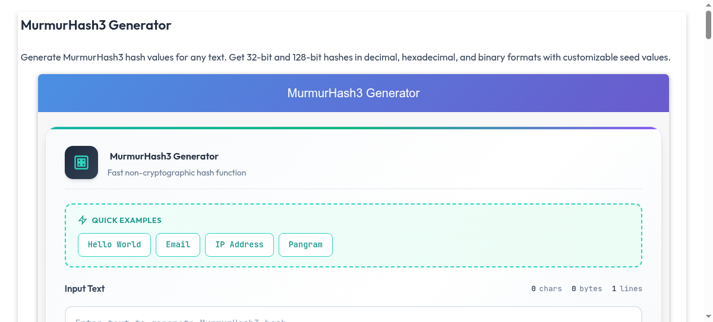Insert the IP Address example
Screen dimensions: 713x322
click(x=239, y=245)
